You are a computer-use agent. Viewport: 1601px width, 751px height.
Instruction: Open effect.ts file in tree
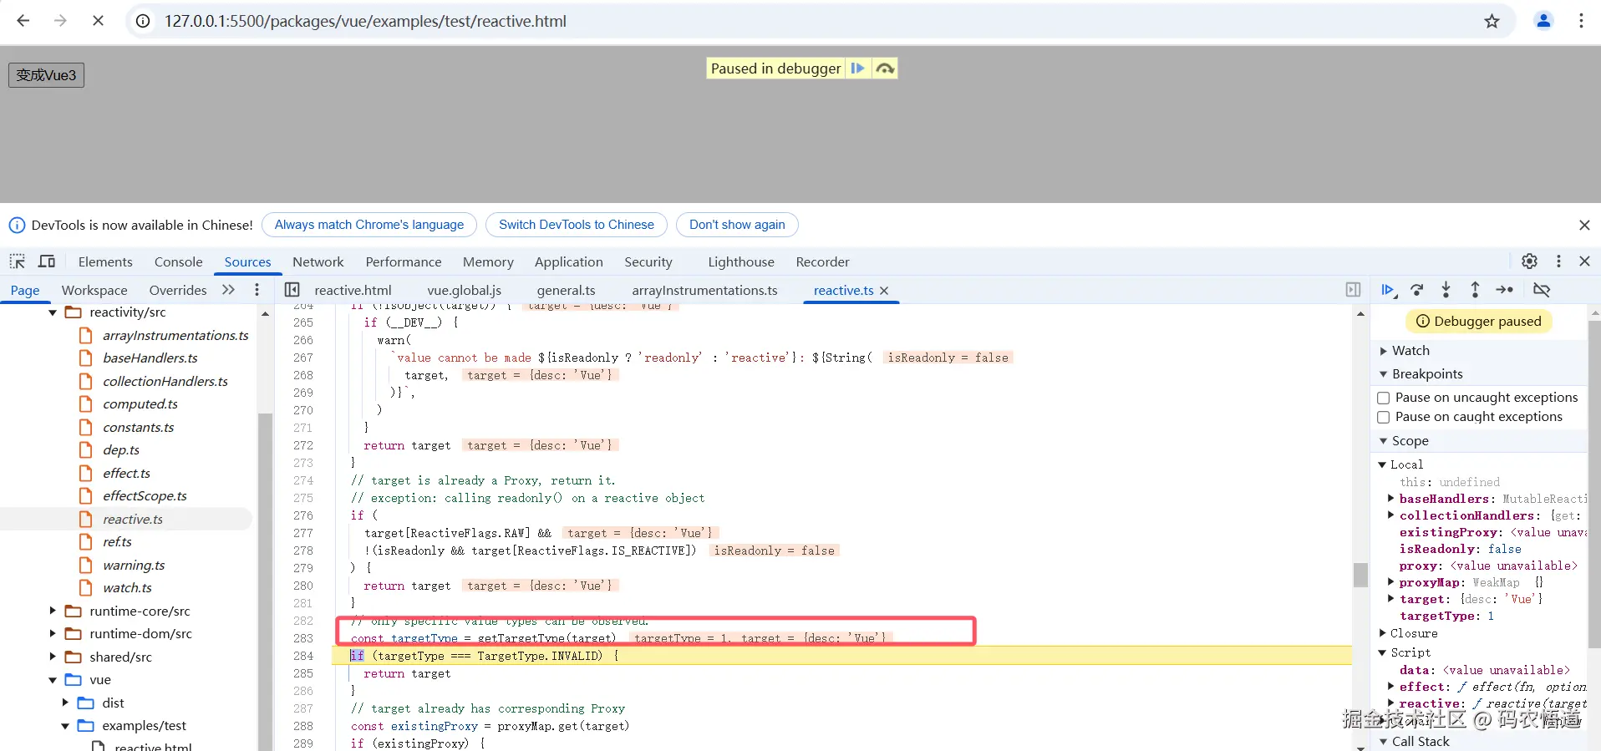coord(126,474)
